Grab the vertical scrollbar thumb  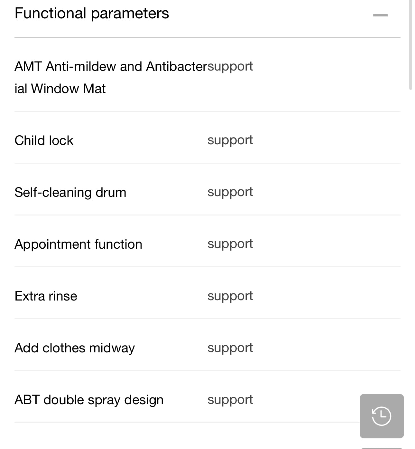pyautogui.click(x=410, y=45)
